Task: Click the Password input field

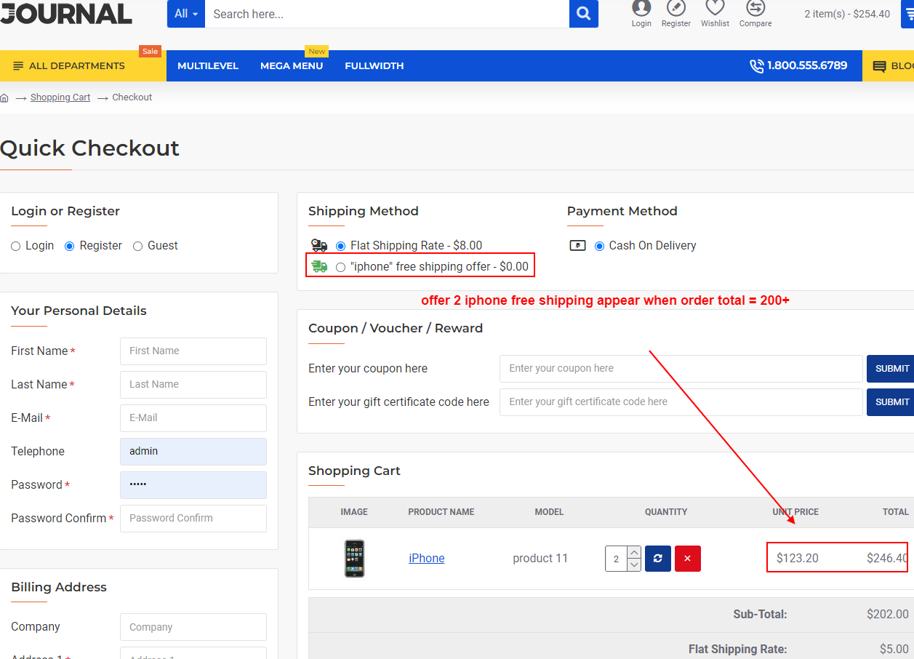Action: point(193,485)
